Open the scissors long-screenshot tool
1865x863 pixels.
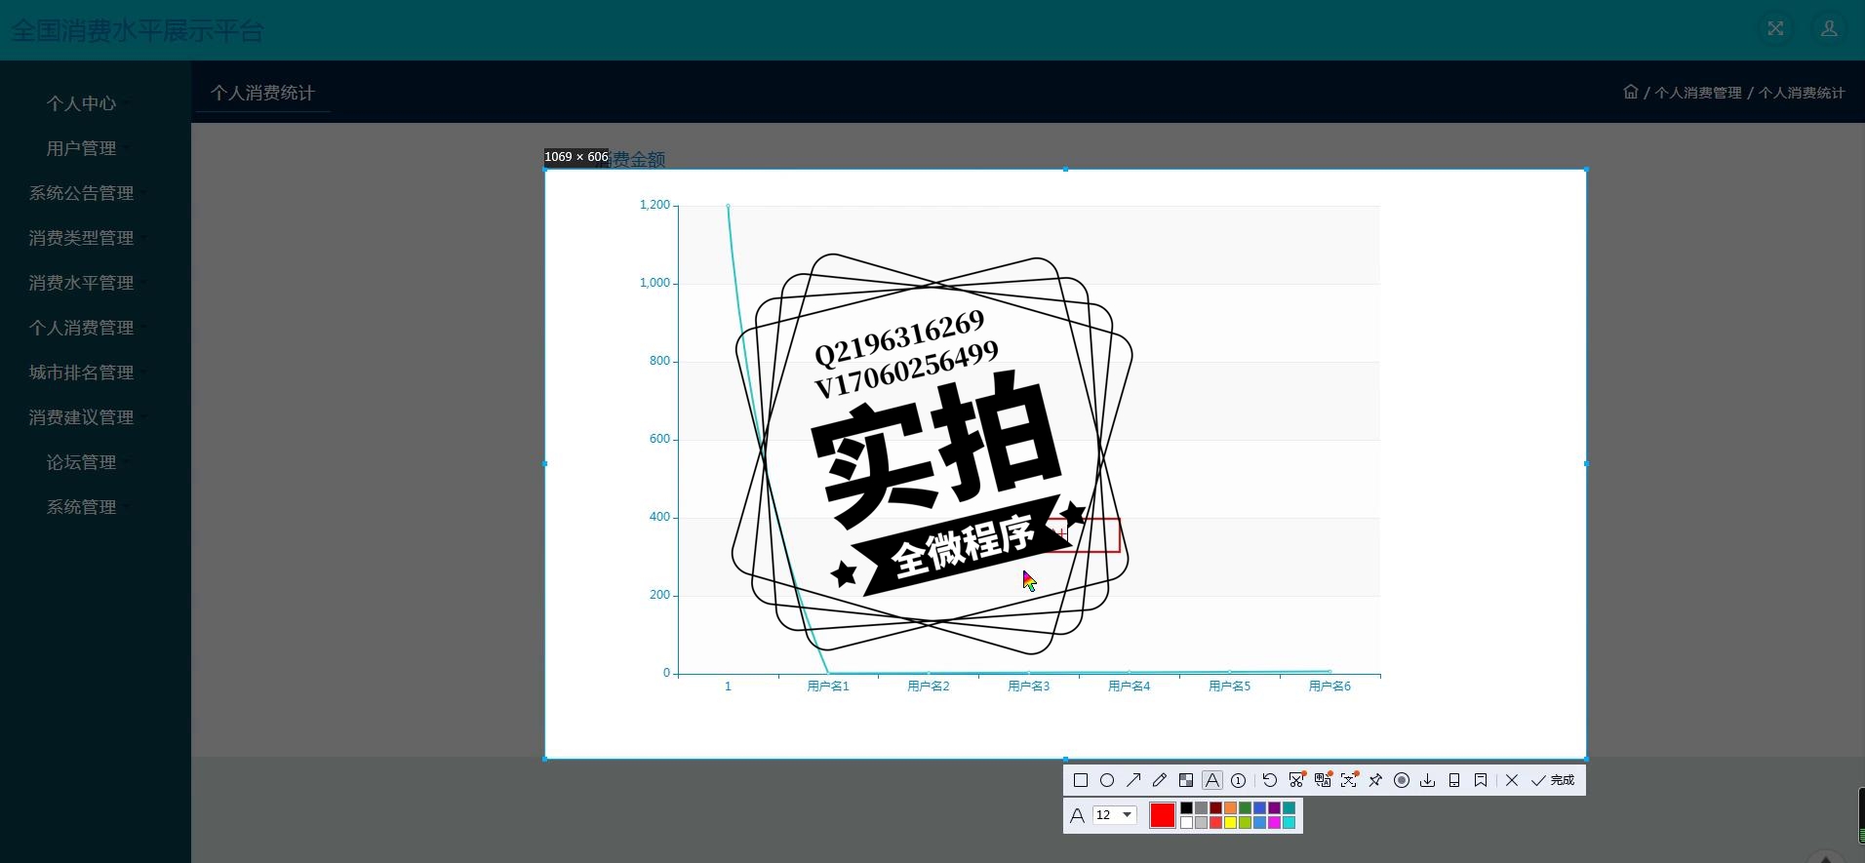click(x=1296, y=780)
